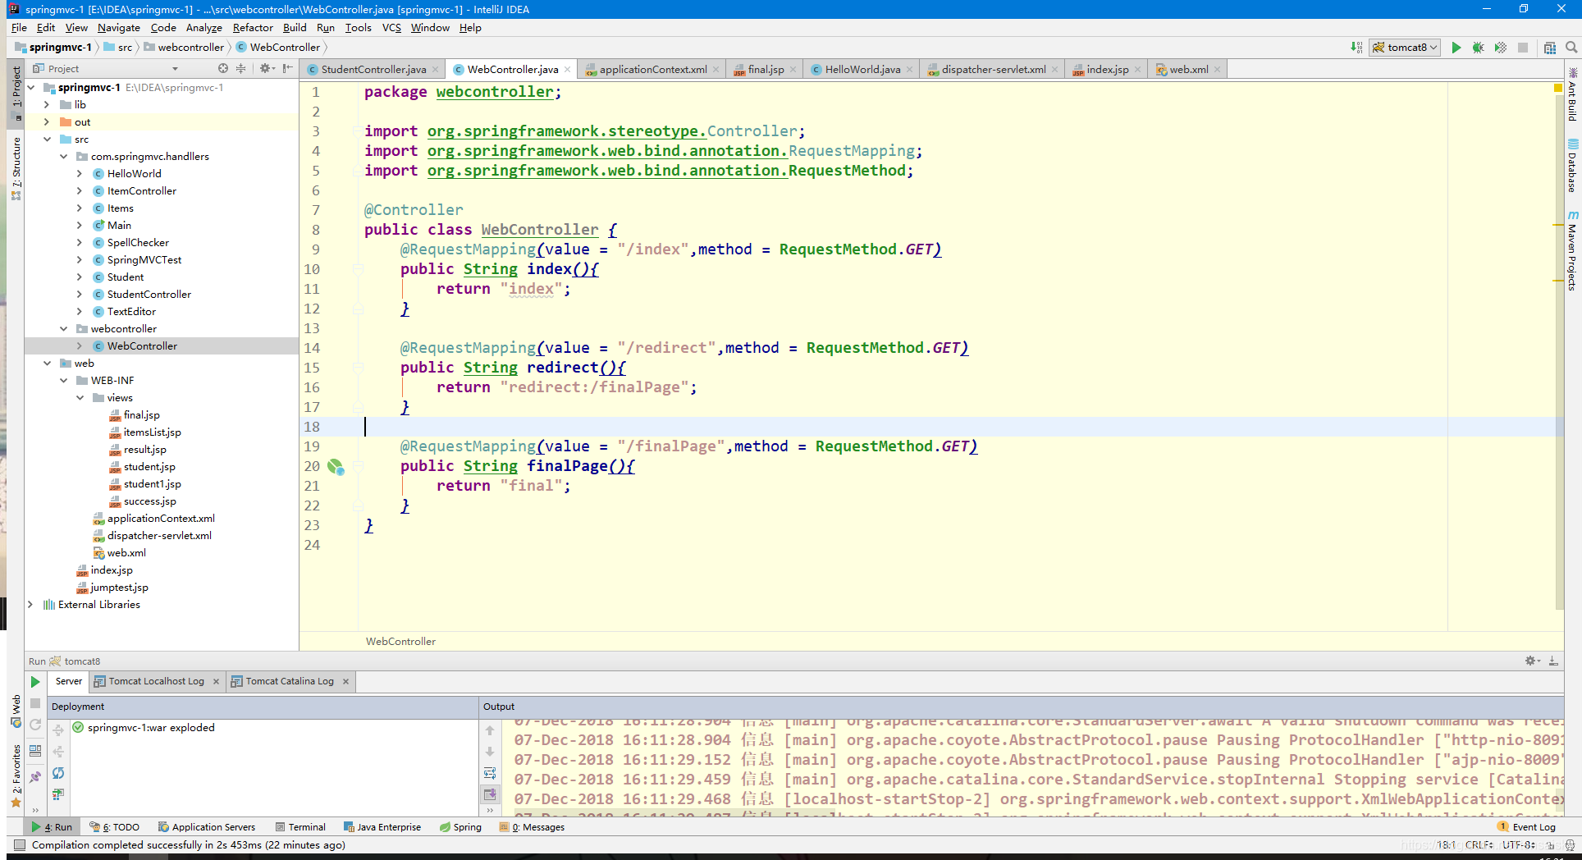1582x860 pixels.
Task: Collapse the src folder
Action: pyautogui.click(x=47, y=140)
